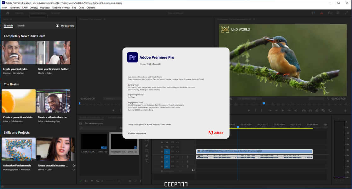Screen dimensions: 352x189
Task: Mute audio track A1
Action: click(x=177, y=157)
